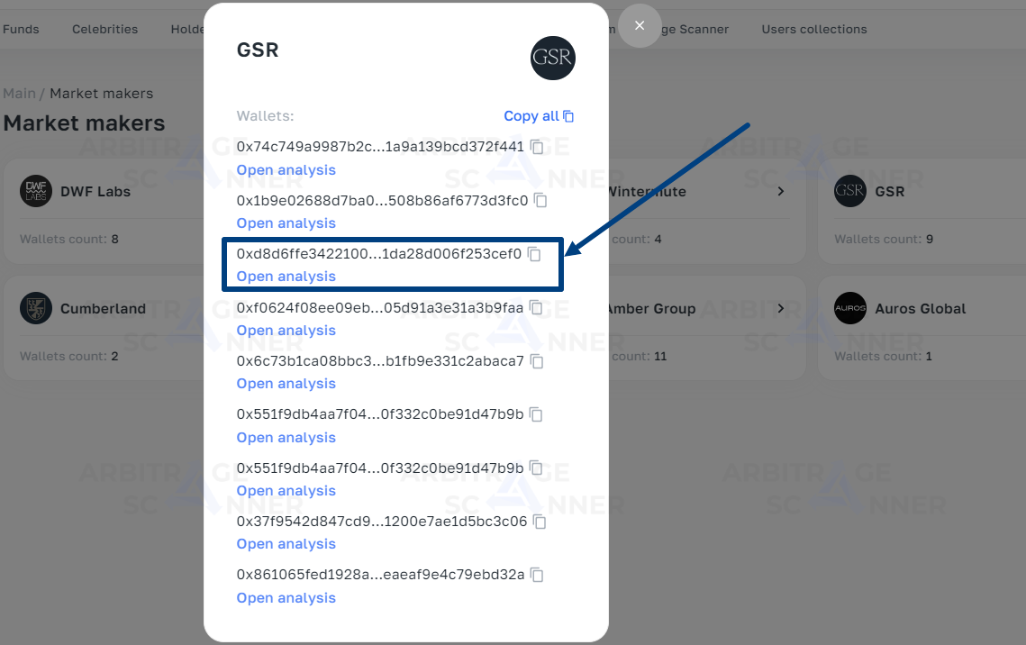Open analysis for wallet 0x74c749a9987b2c

(286, 170)
